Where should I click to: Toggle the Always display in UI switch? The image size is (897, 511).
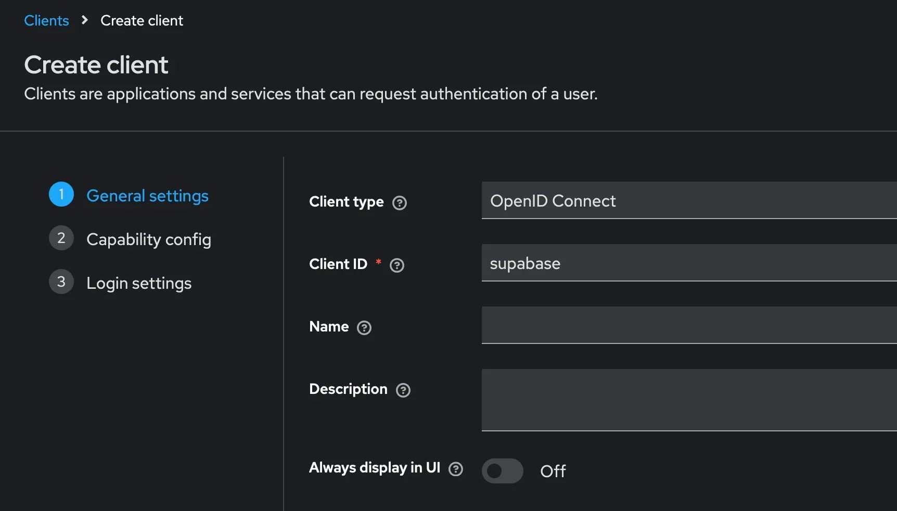coord(502,471)
